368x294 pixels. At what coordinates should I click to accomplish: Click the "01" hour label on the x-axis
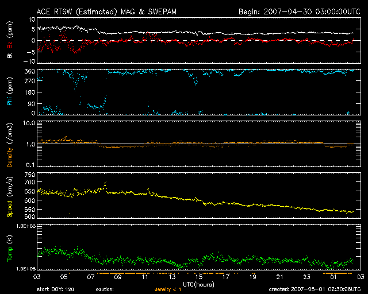pos(333,277)
